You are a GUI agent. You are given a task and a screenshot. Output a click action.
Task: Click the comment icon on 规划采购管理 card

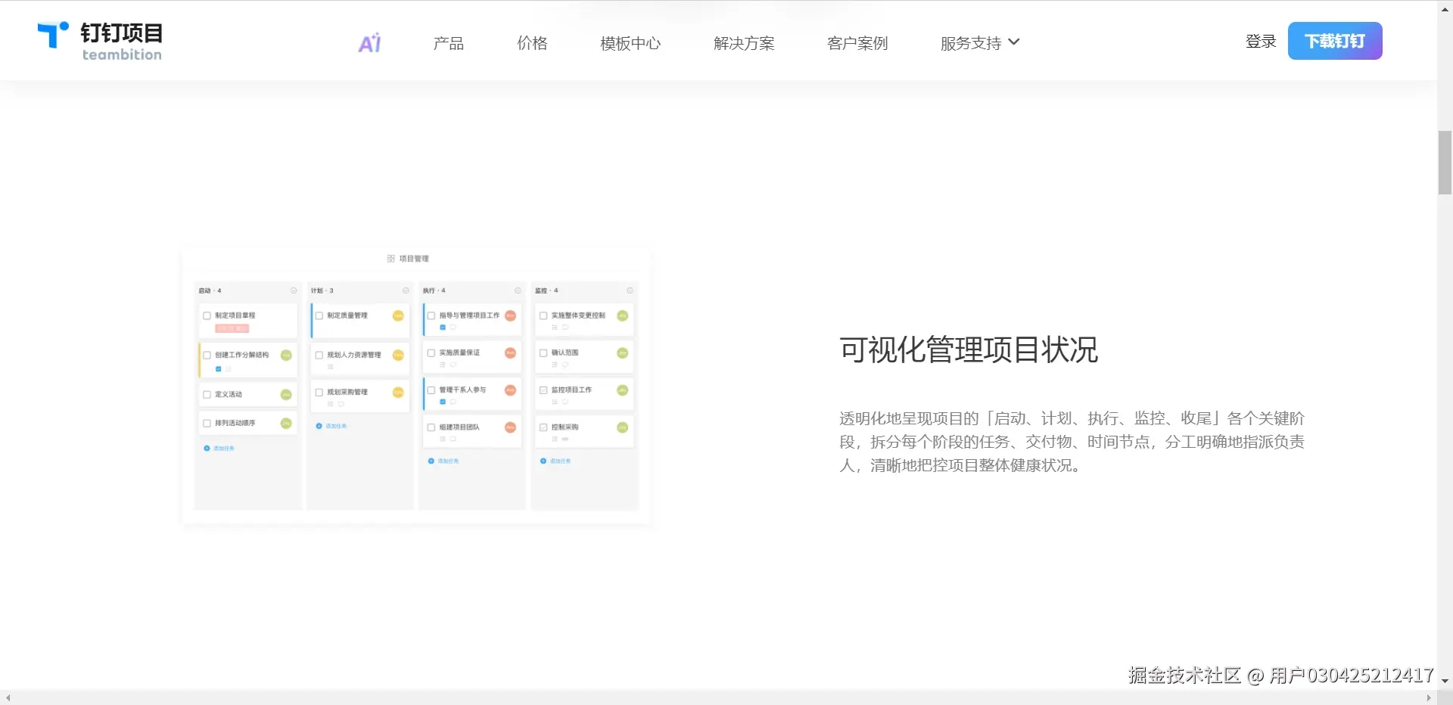(341, 404)
